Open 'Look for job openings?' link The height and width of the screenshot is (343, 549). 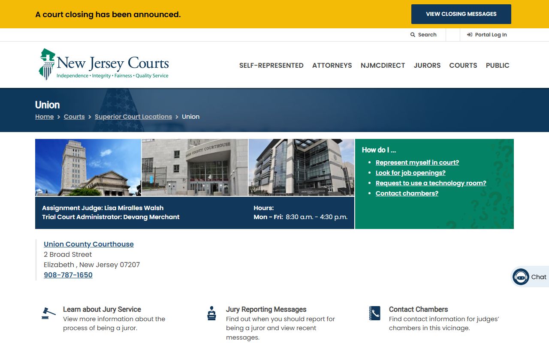(x=410, y=173)
